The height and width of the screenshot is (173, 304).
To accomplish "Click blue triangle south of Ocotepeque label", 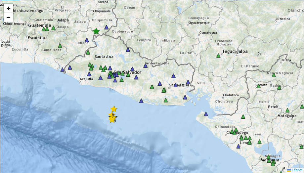I will click(128, 50).
